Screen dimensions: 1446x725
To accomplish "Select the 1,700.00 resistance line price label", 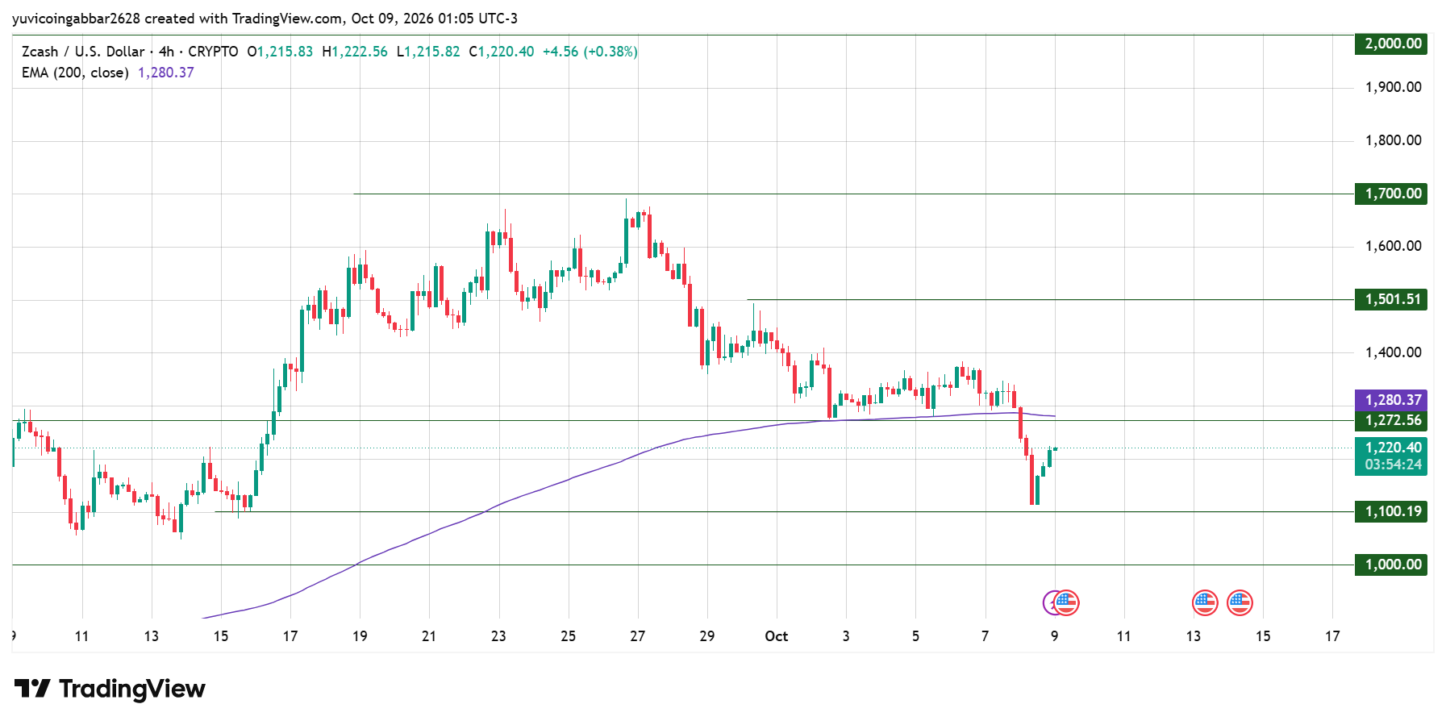I will pos(1391,194).
